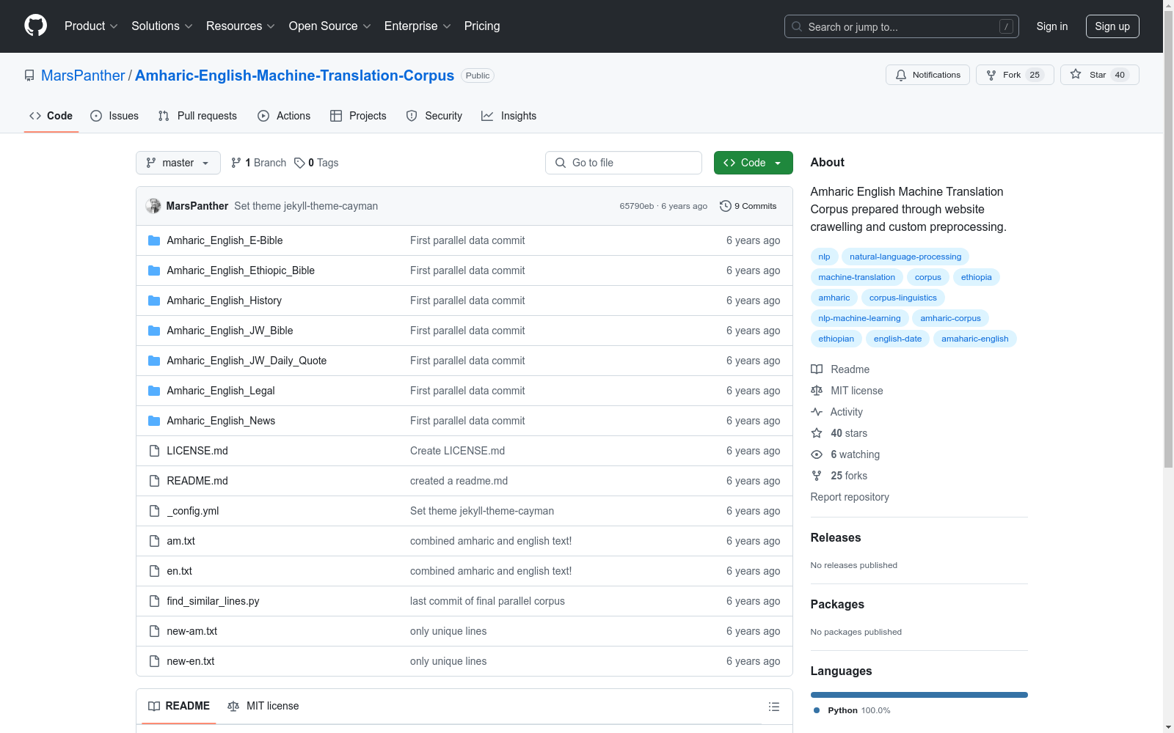1174x733 pixels.
Task: Open the 9 Commits link
Action: [x=748, y=206]
